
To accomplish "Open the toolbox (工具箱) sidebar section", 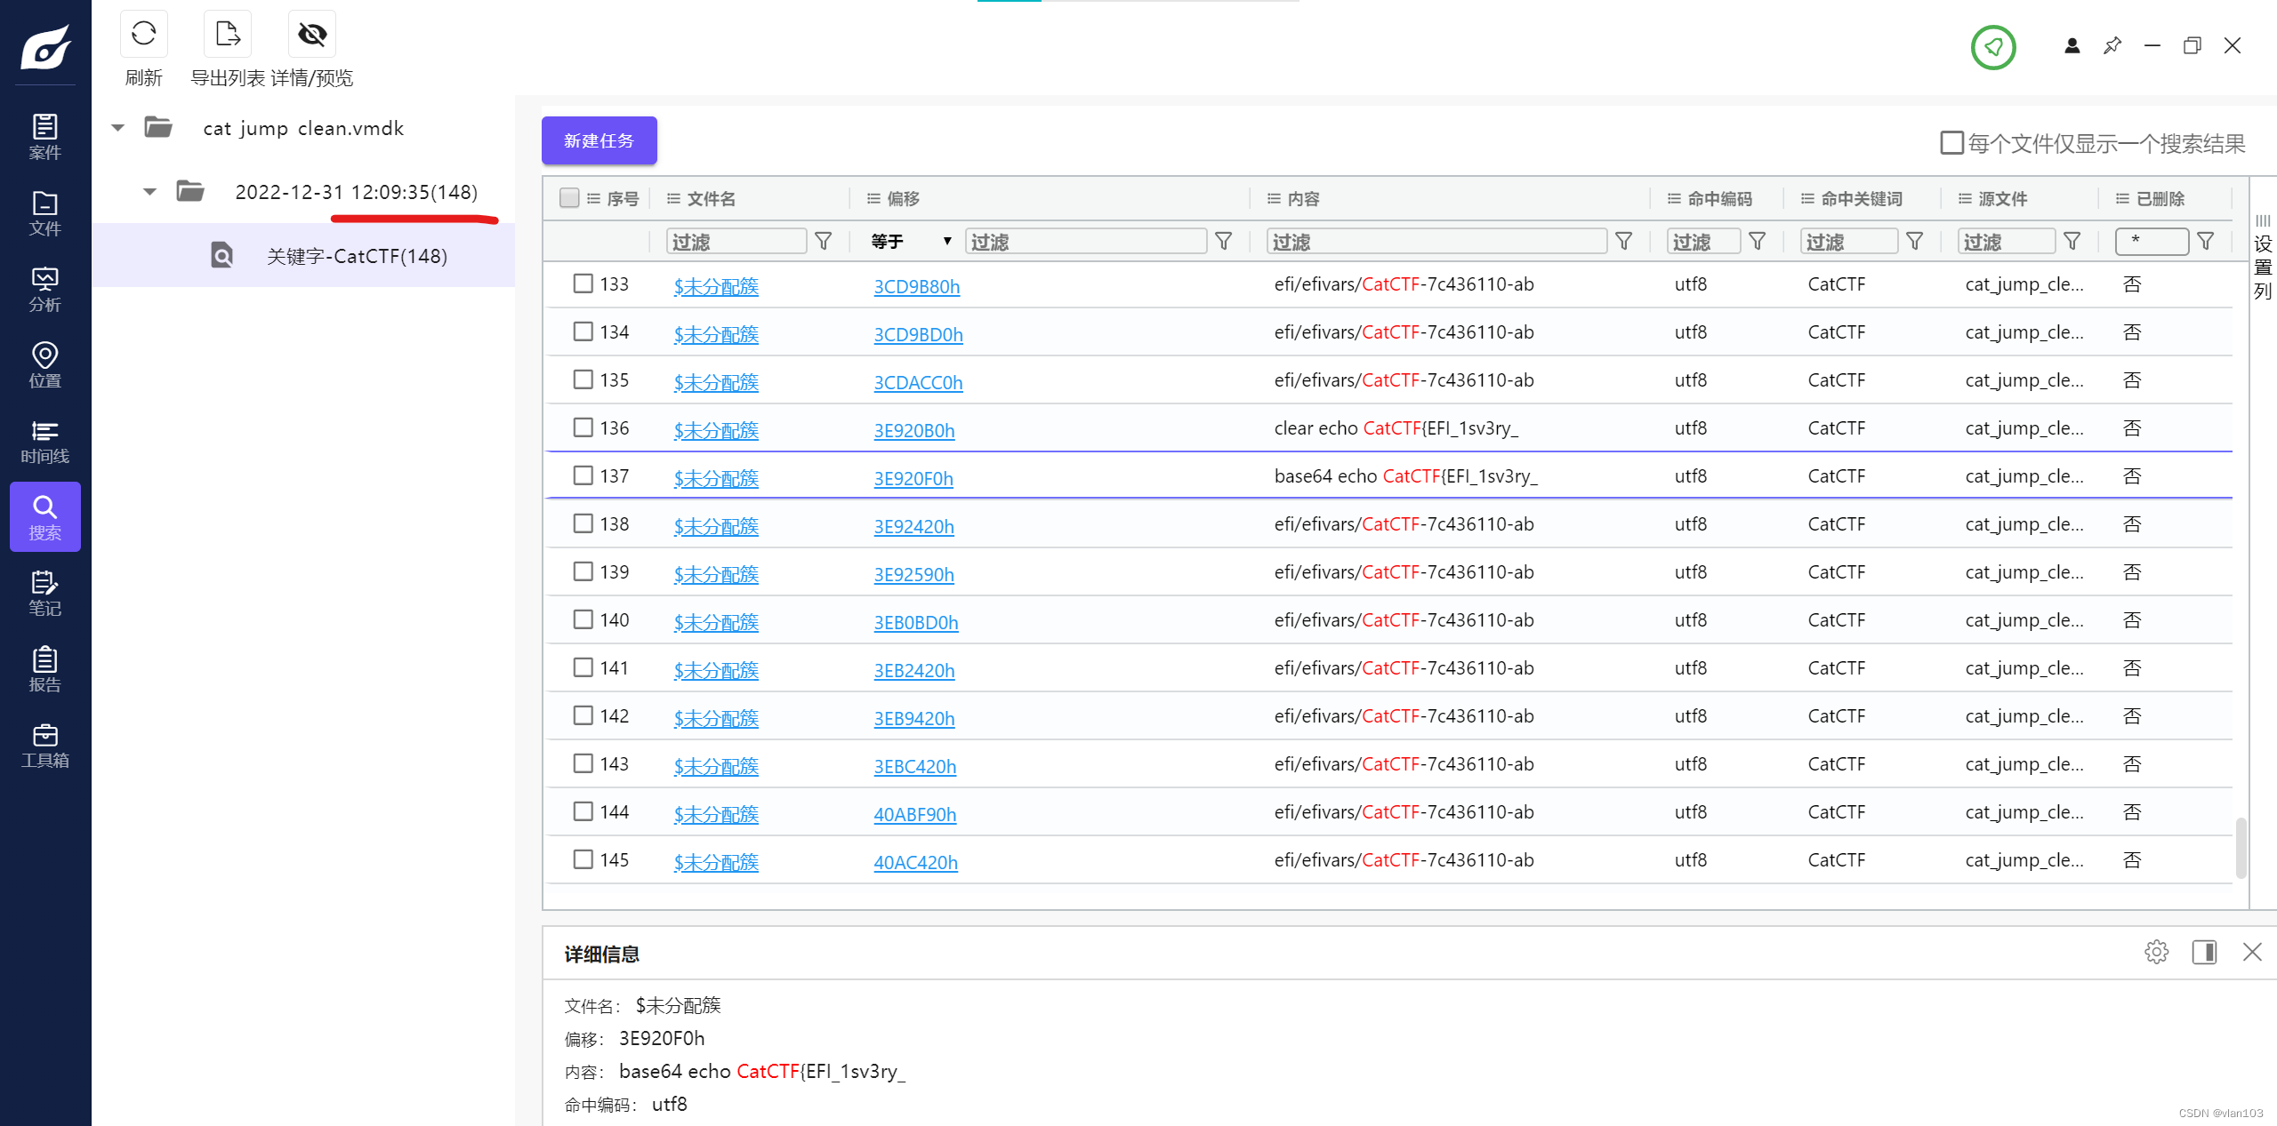I will 44,746.
